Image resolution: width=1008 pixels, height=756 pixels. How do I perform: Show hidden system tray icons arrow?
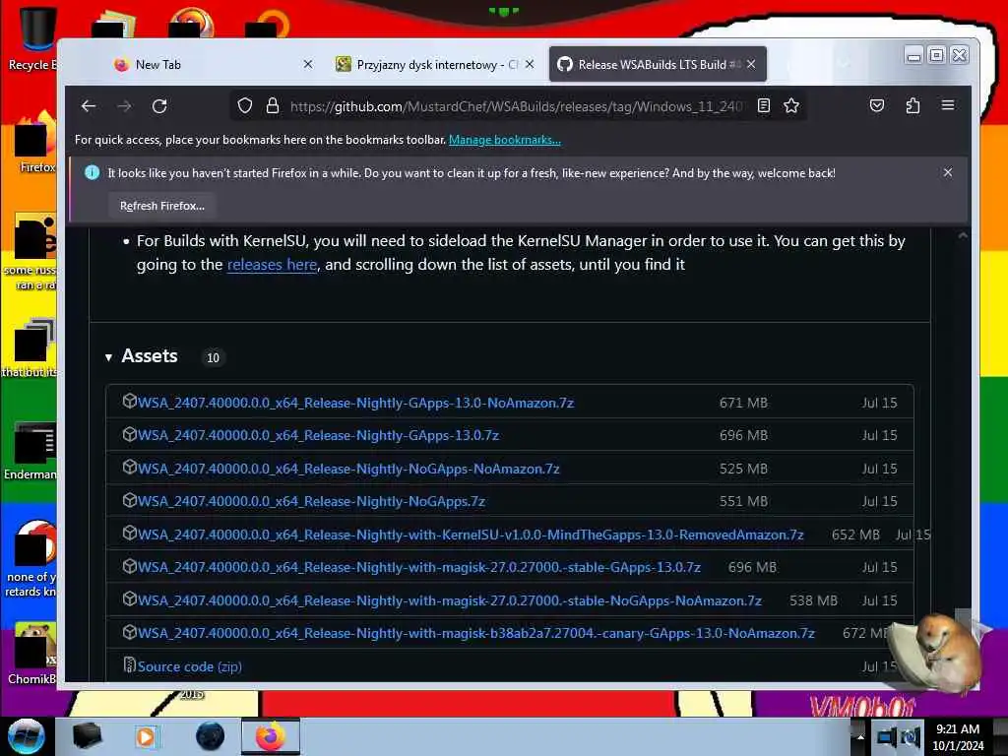[x=860, y=736]
